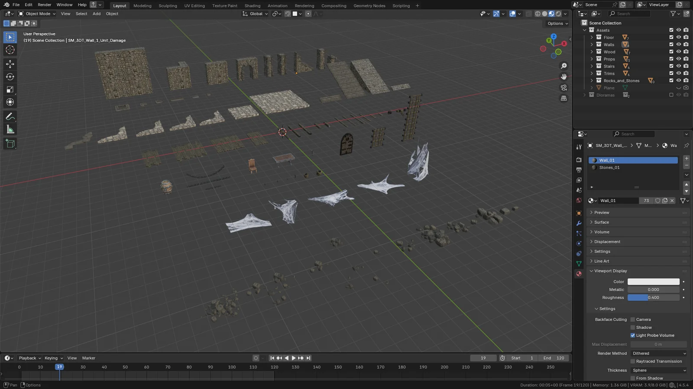Activate the Annotate tool

[10, 116]
